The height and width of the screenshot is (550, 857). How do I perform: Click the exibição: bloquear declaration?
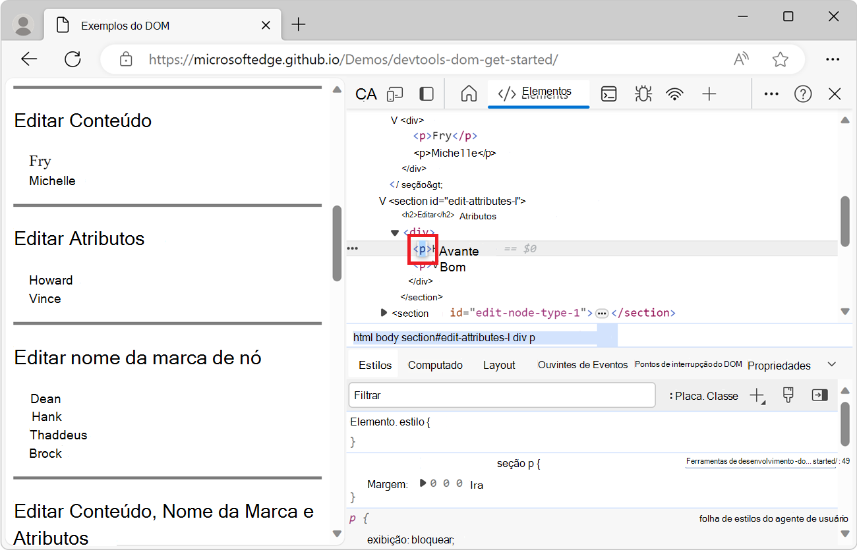[411, 539]
